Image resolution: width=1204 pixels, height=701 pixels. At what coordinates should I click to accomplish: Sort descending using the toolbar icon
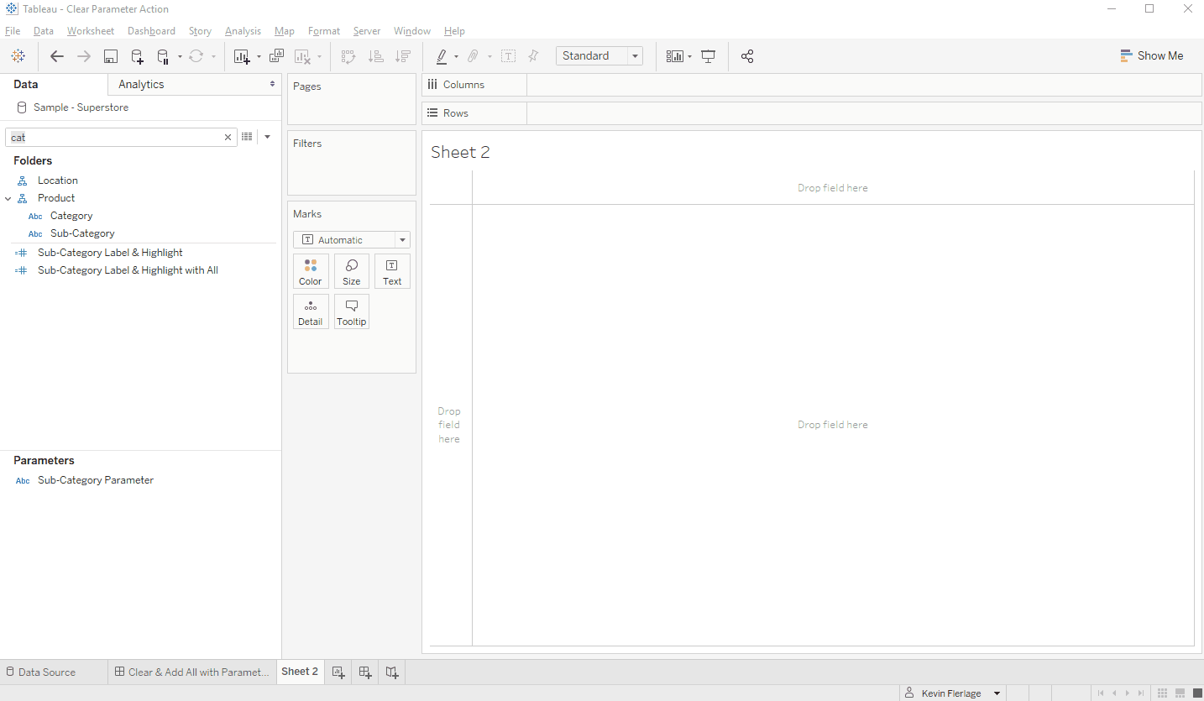[403, 56]
